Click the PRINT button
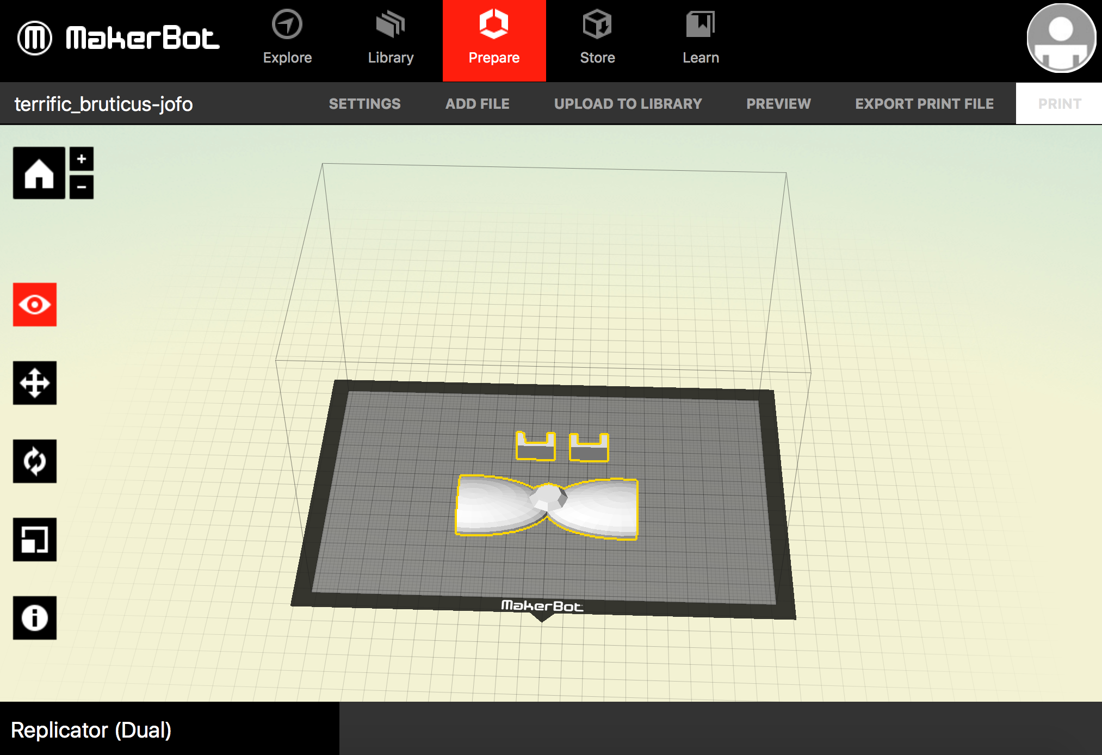This screenshot has height=755, width=1102. tap(1058, 103)
